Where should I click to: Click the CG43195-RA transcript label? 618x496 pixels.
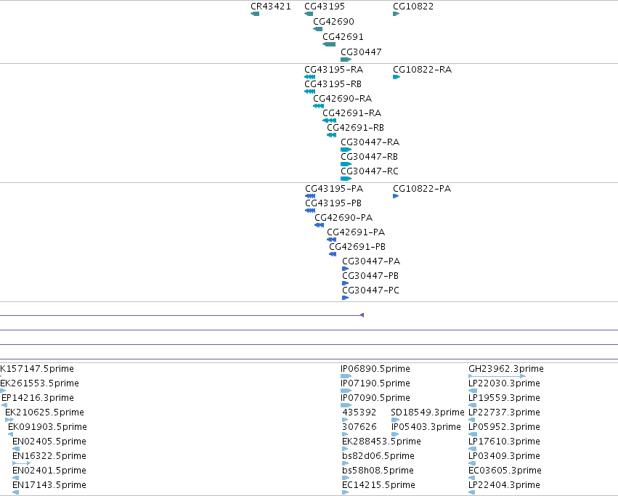pyautogui.click(x=334, y=70)
